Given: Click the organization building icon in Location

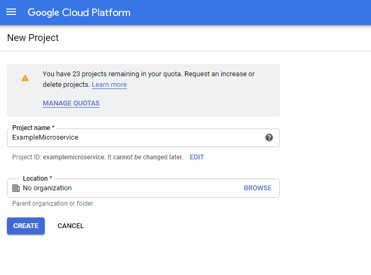Looking at the screenshot, I should click(x=16, y=188).
